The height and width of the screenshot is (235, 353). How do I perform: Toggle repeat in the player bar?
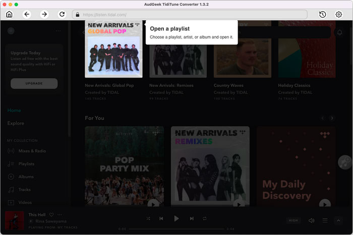tap(204, 218)
